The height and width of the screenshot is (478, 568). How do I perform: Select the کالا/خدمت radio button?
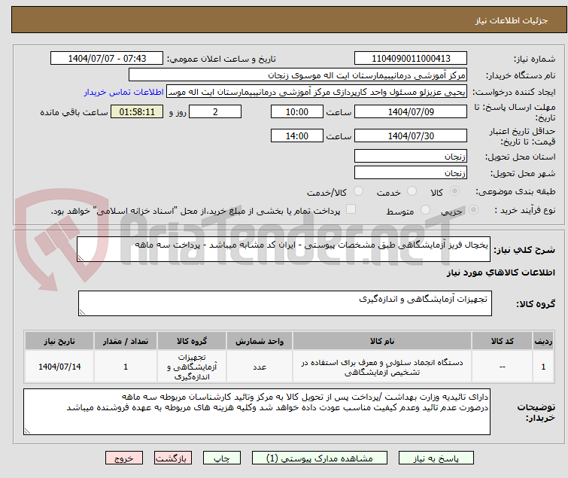[358, 191]
